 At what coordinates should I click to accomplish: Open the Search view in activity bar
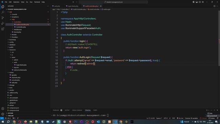[3, 12]
